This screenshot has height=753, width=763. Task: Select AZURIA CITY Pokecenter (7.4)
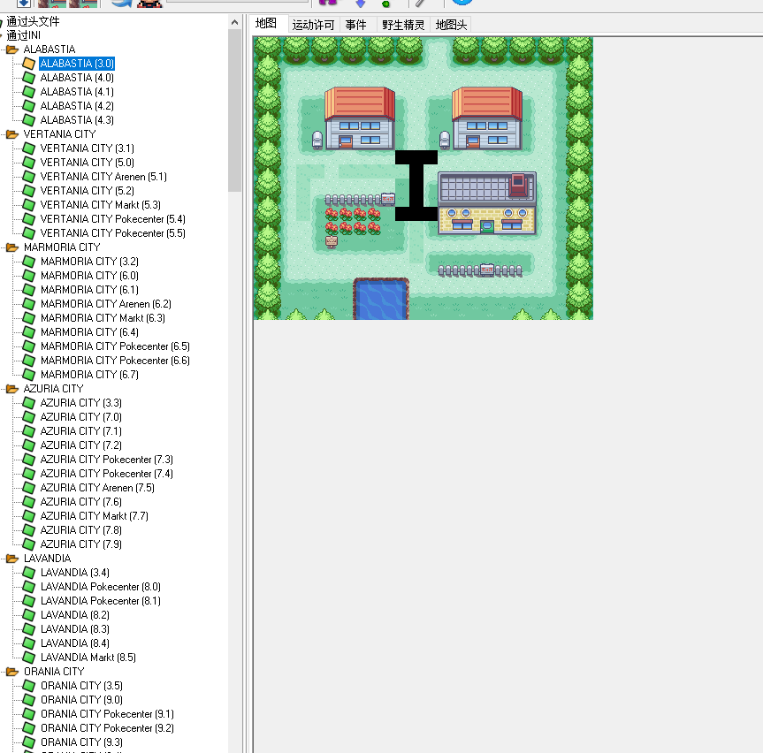coord(107,474)
